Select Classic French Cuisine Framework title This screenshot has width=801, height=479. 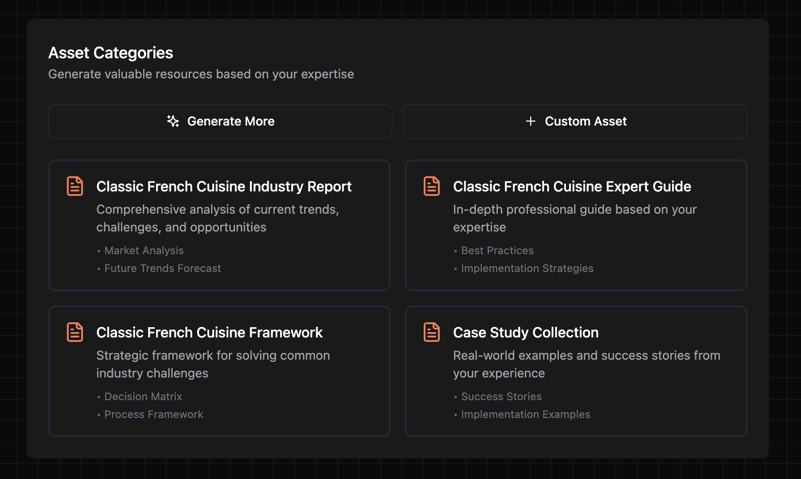click(209, 333)
